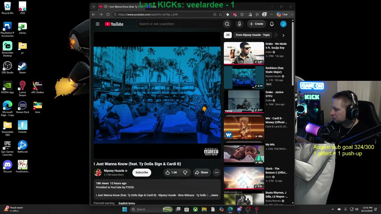381x214 pixels.
Task: Open Xbox app from the taskbar
Action: [195, 209]
